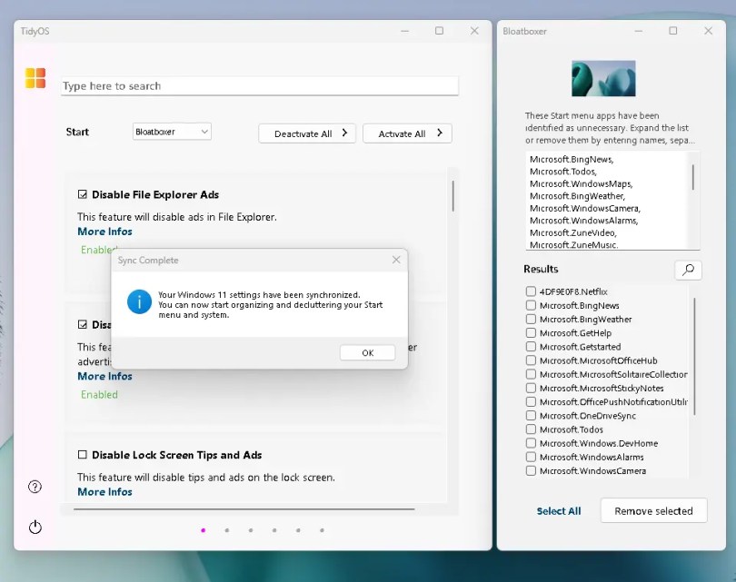Tick the Microsoft.WindowsCamera result checkbox
This screenshot has width=736, height=582.
coord(531,471)
